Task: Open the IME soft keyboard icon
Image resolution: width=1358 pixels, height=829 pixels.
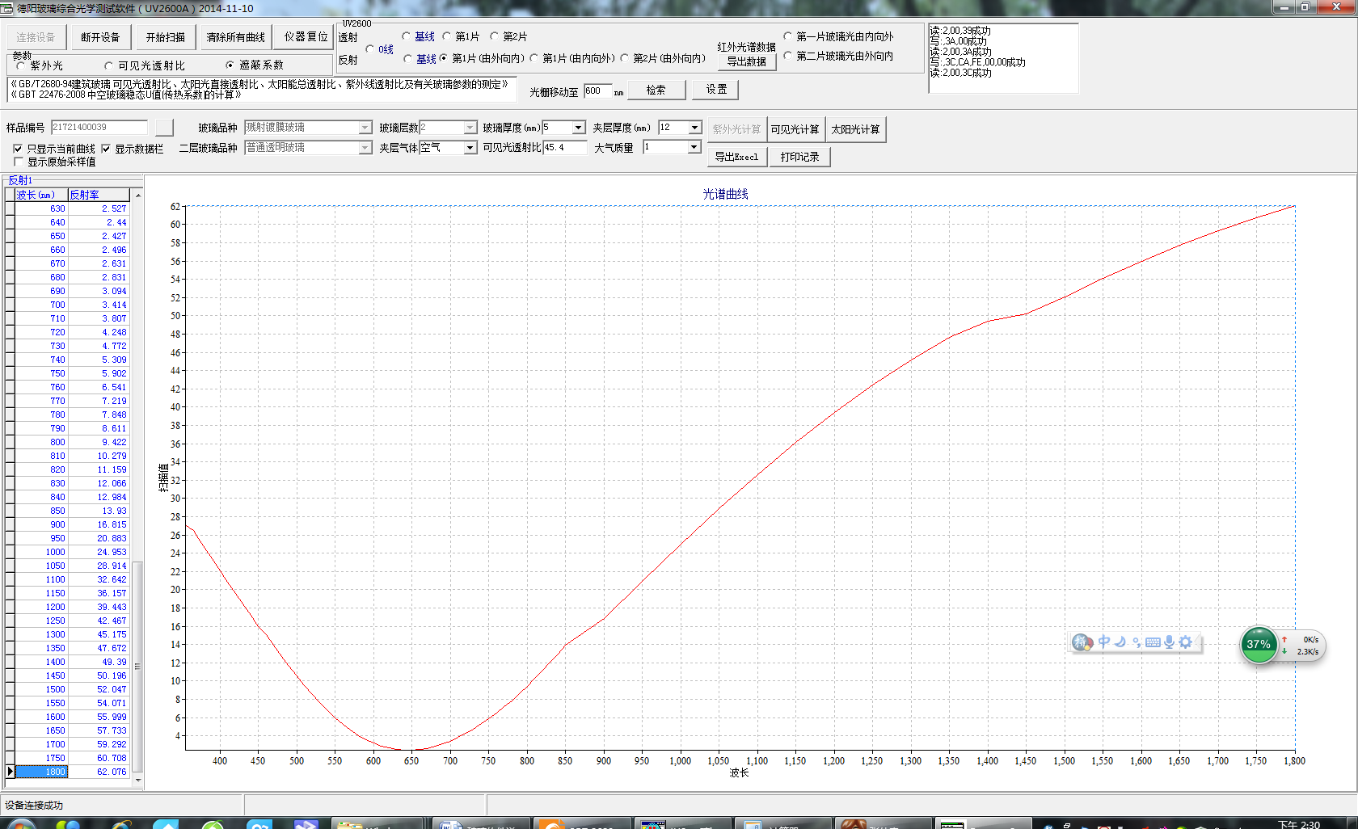Action: coord(1153,642)
